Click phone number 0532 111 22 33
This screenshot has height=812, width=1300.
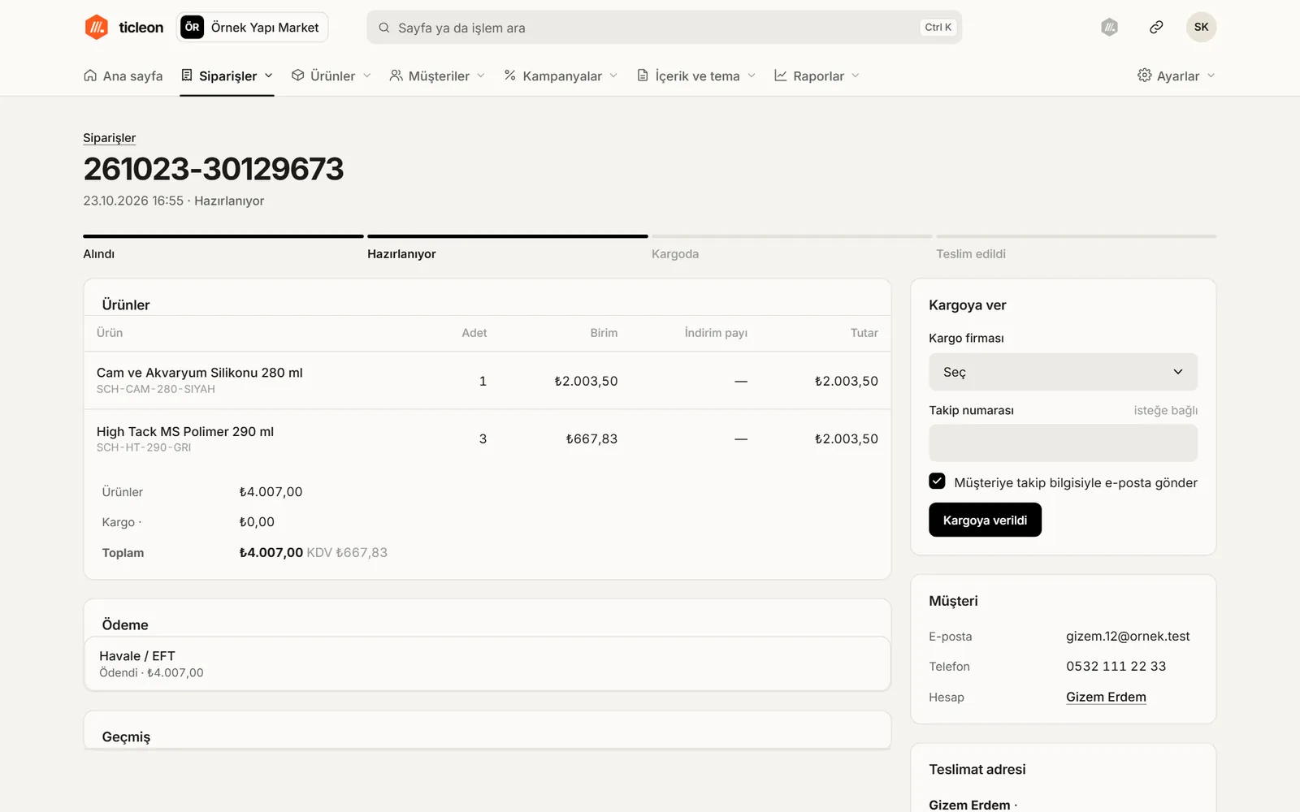point(1116,666)
